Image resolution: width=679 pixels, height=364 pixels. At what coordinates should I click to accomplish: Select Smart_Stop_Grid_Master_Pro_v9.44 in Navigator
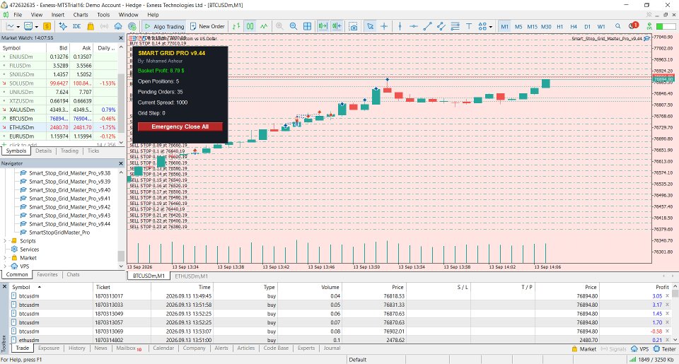coord(69,224)
